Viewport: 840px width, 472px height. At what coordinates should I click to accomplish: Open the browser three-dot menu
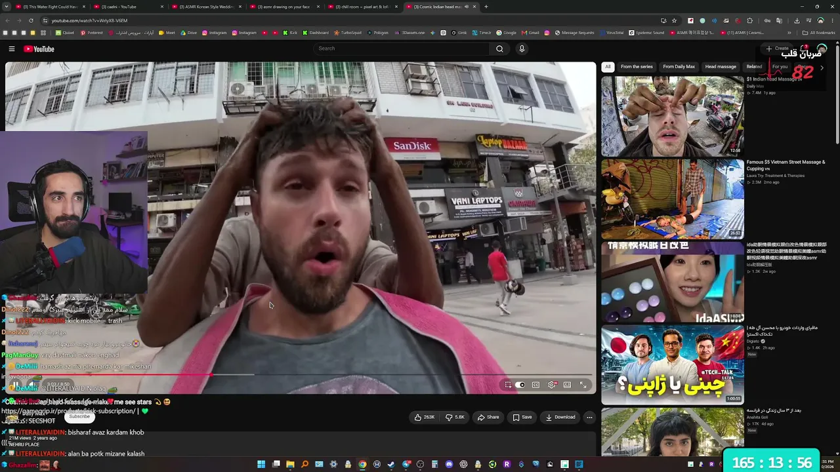832,20
